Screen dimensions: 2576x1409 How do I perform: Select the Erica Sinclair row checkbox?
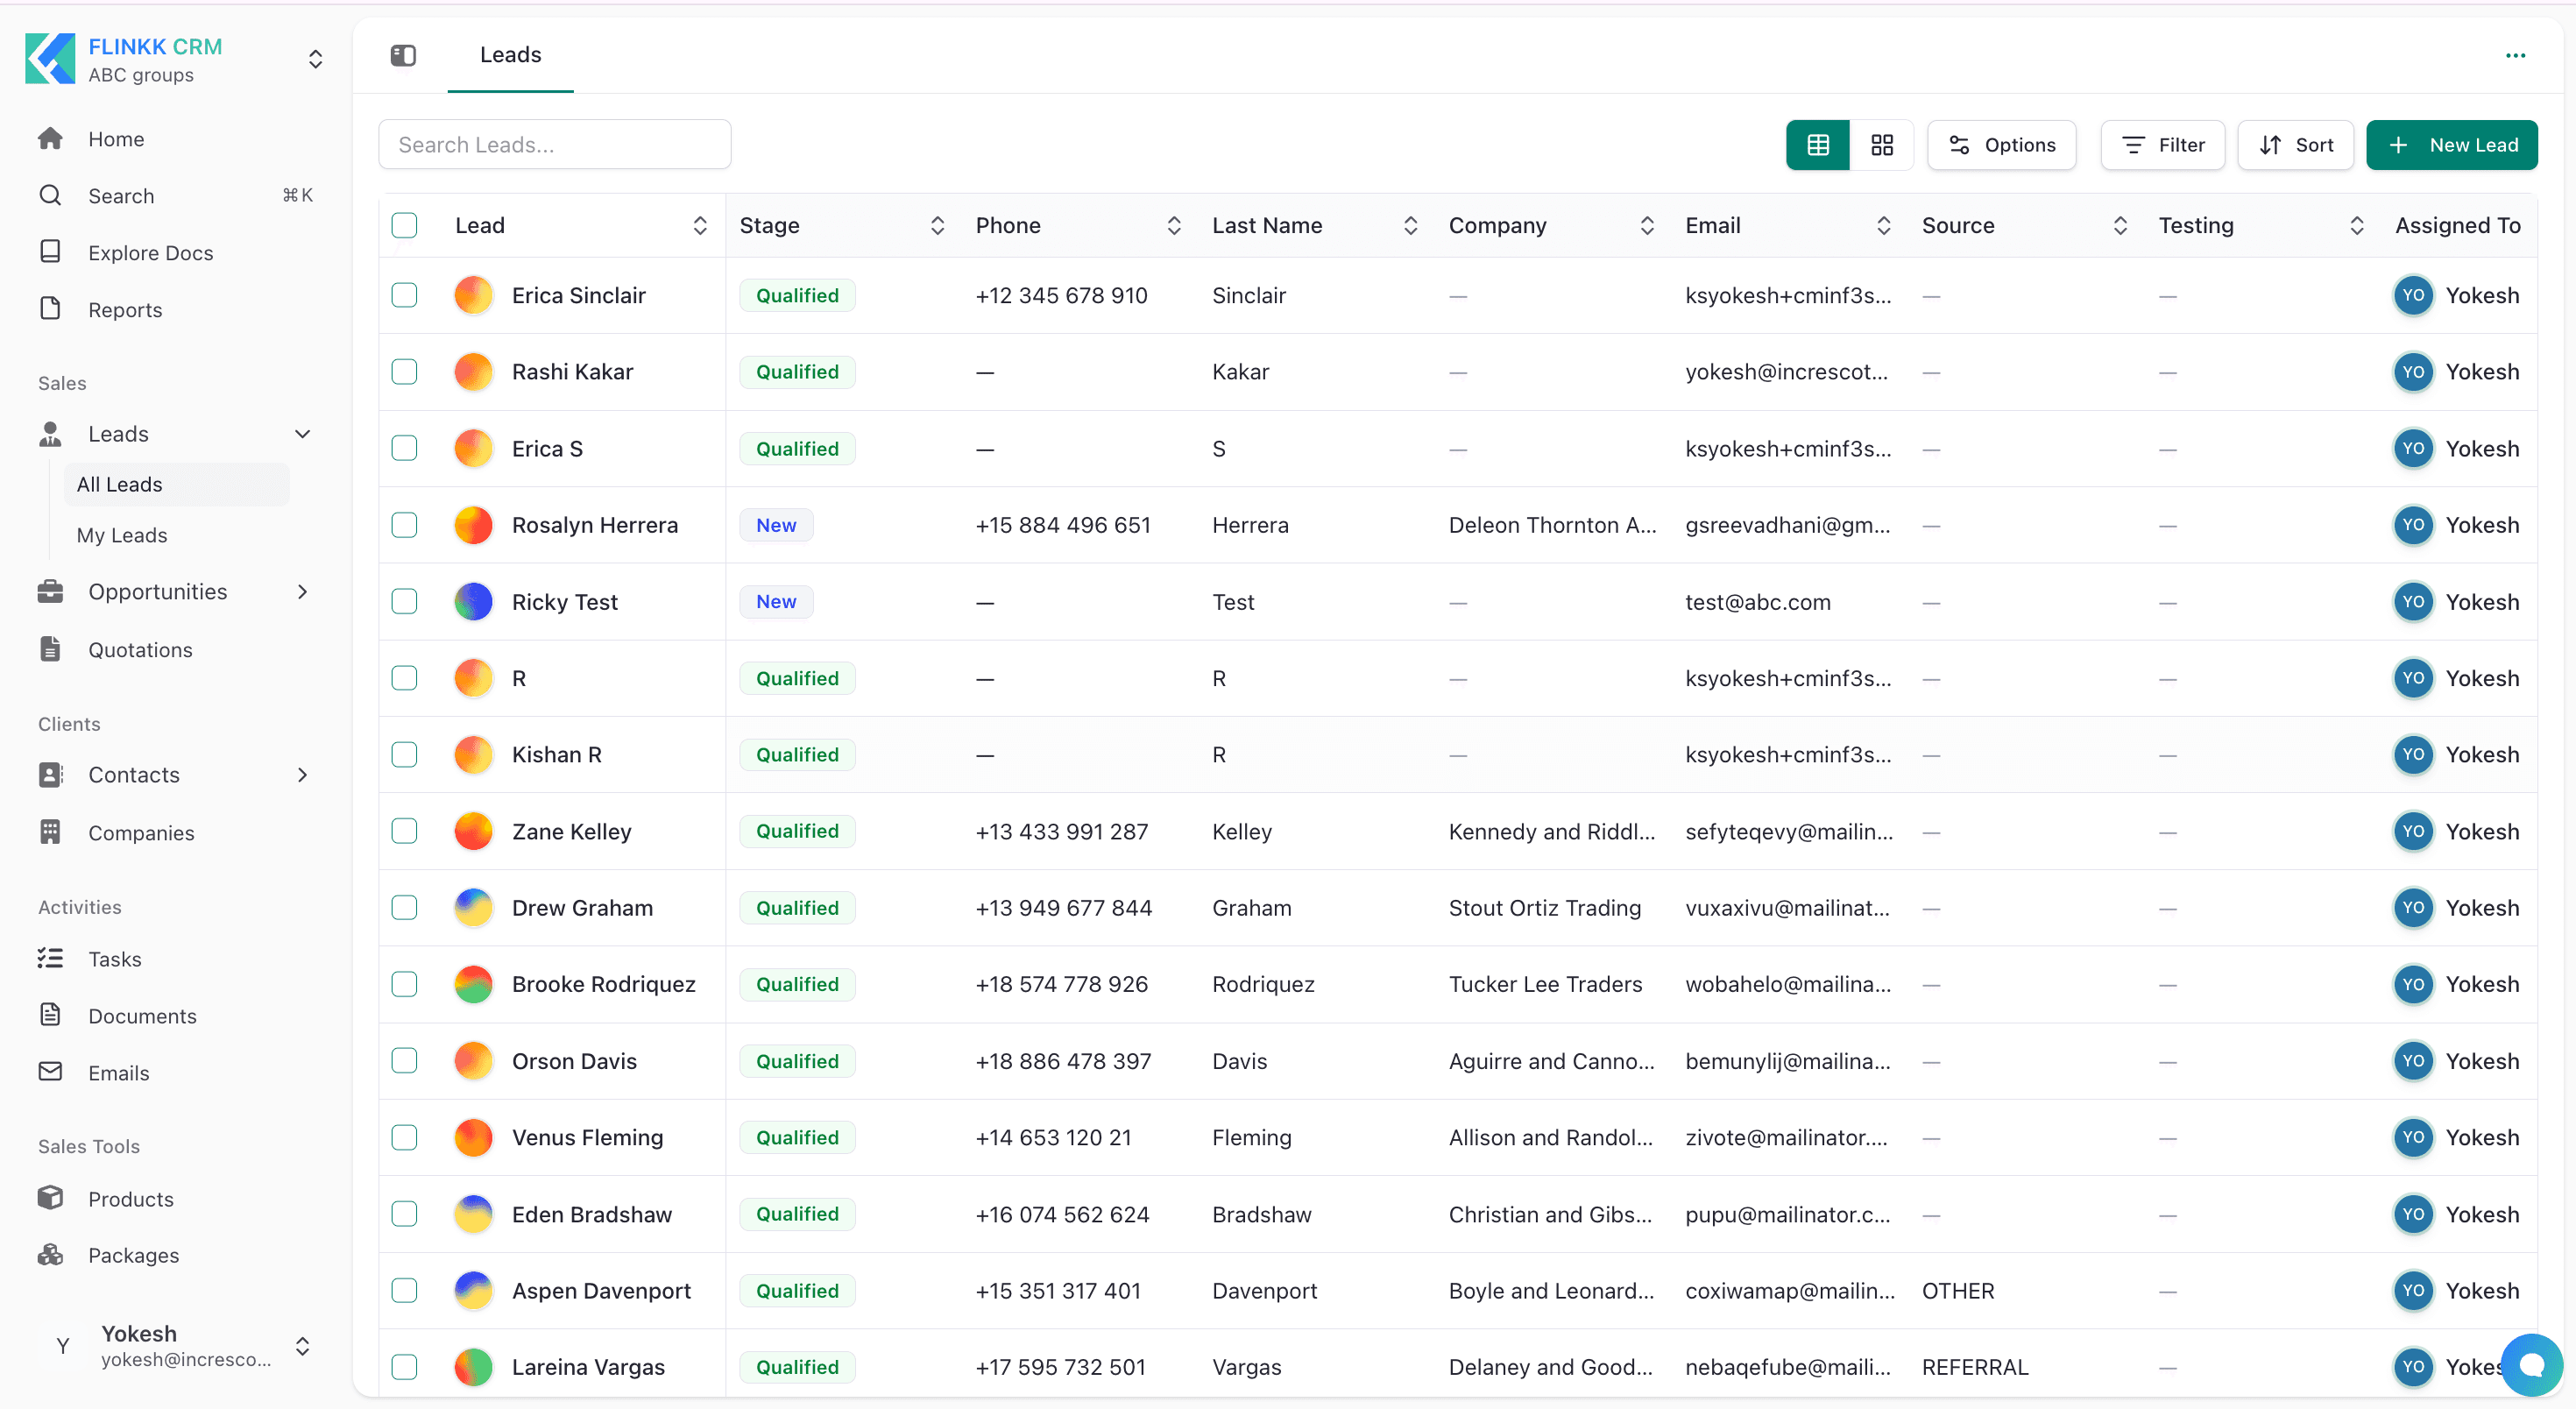pyautogui.click(x=404, y=295)
